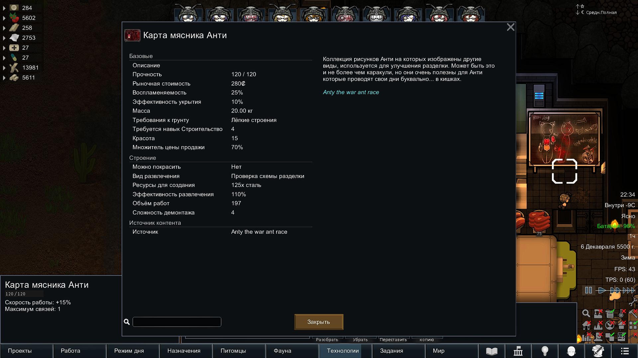638x358 pixels.
Task: Pause the game with the pause button
Action: pos(588,290)
